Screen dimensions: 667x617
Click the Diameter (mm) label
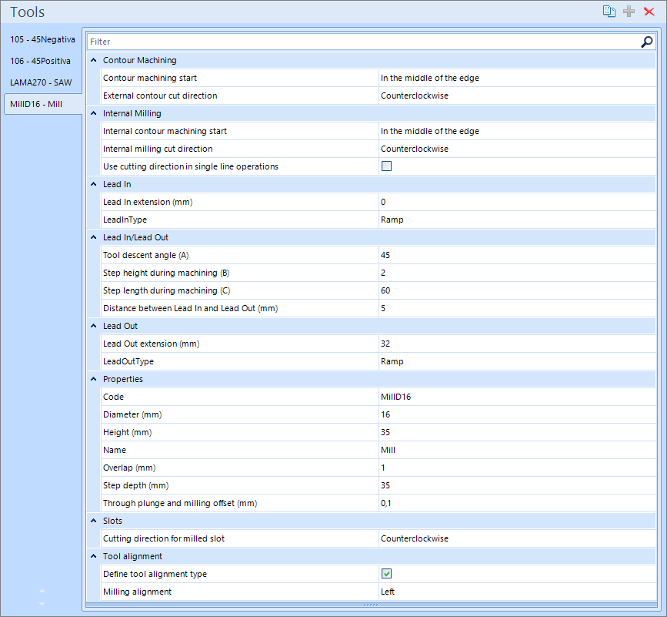tap(132, 414)
